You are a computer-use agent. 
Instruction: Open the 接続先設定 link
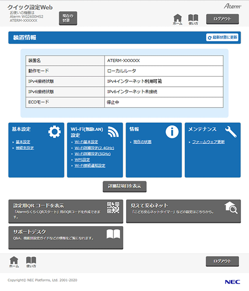25,148
